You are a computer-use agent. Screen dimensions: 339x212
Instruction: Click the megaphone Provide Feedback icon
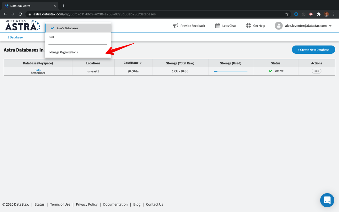(x=175, y=26)
